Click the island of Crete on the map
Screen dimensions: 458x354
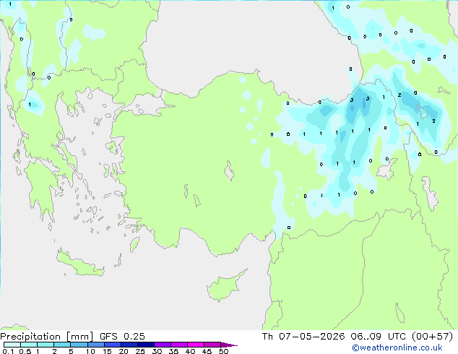[79, 264]
